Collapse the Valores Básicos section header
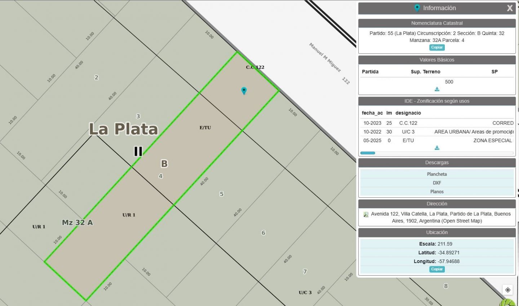The image size is (519, 306). pos(437,60)
